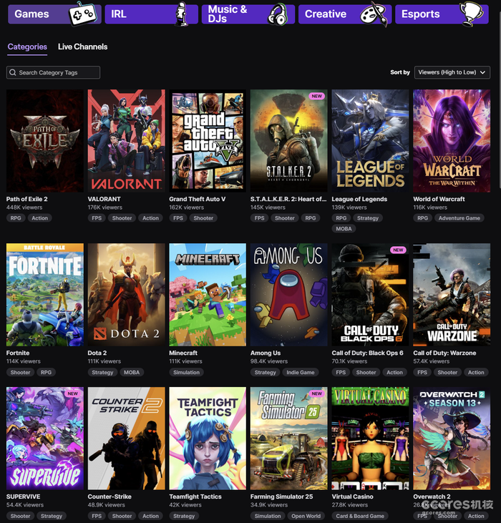Open the Minecraft cover art
Image resolution: width=501 pixels, height=523 pixels.
point(208,295)
